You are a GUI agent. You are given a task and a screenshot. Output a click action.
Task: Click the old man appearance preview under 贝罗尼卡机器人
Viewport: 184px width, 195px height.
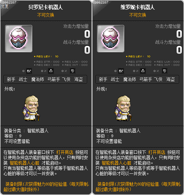pyautogui.click(x=31, y=108)
